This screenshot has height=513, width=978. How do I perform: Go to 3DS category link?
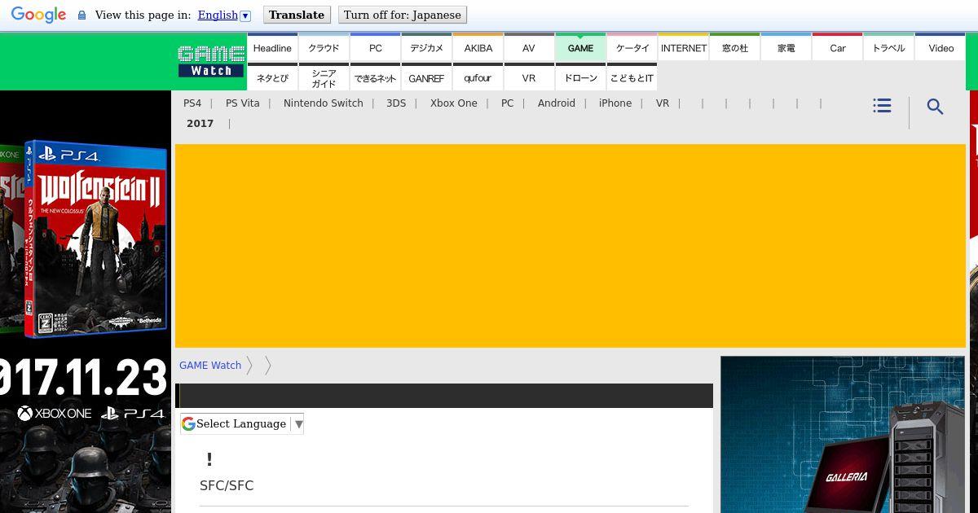(x=396, y=103)
